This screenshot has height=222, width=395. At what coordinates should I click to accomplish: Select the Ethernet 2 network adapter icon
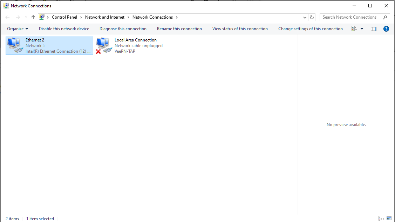(x=15, y=45)
